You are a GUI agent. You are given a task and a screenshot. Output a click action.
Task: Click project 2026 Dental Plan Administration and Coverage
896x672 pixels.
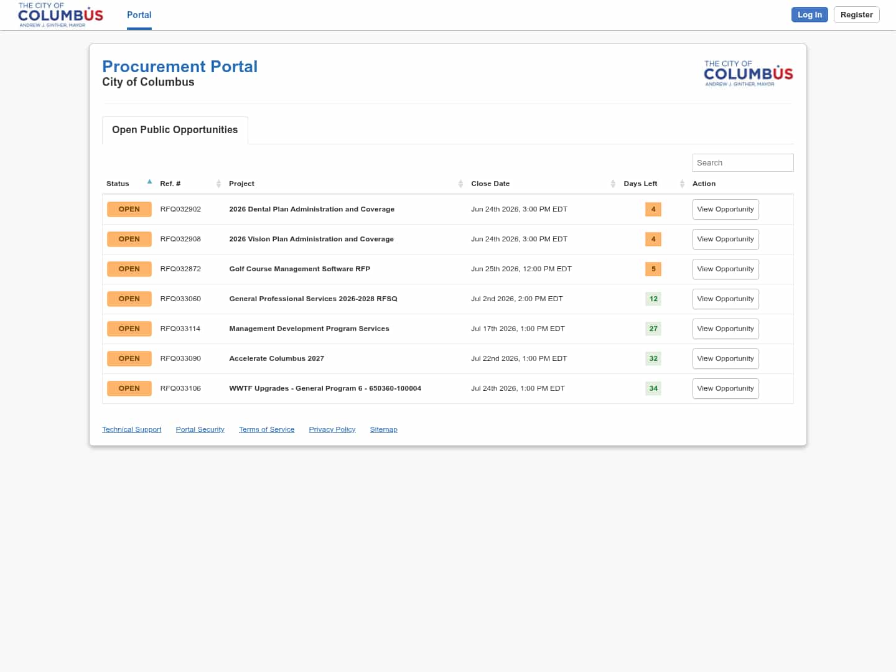click(x=312, y=209)
